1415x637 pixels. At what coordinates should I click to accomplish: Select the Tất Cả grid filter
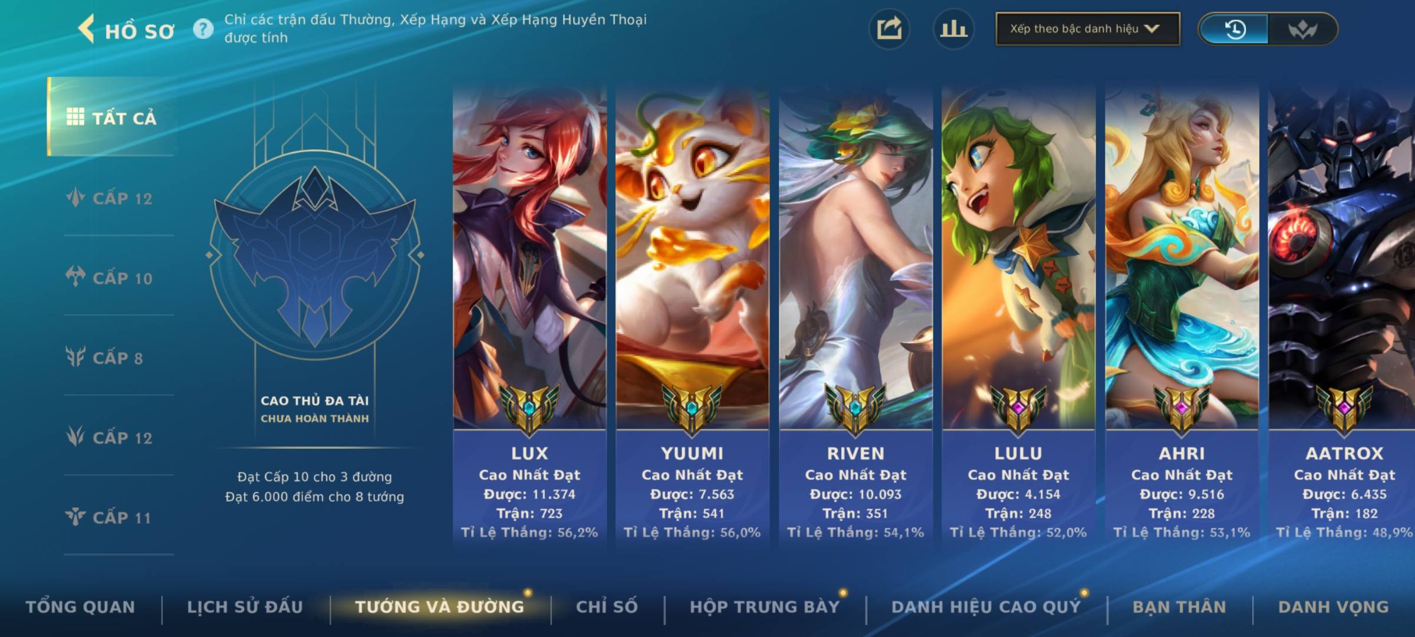click(x=112, y=117)
